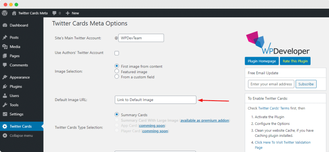Click To Enable Twitter Cards heading
Screen dimensions: 329x152
click(268, 99)
